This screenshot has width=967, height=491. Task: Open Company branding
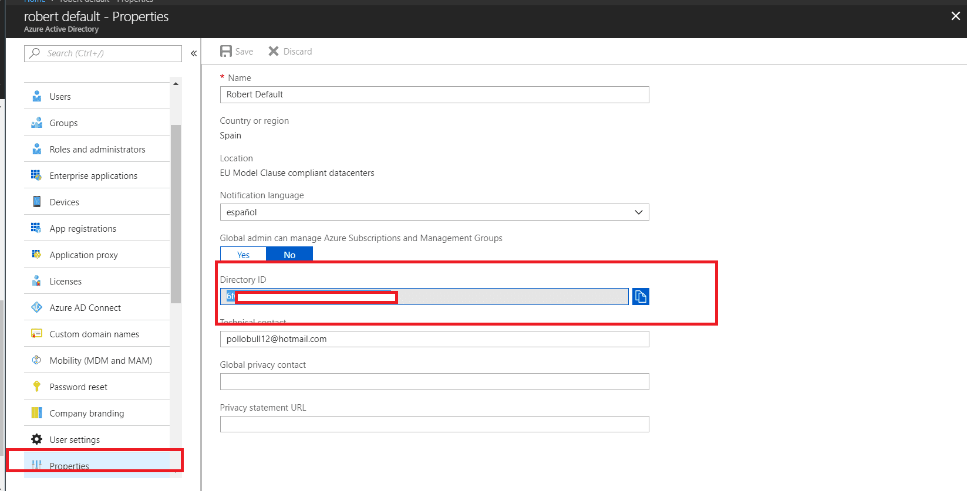[97, 413]
